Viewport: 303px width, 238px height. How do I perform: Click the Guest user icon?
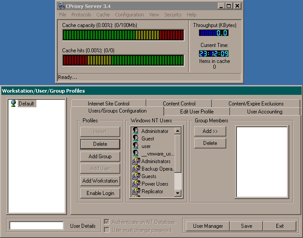pyautogui.click(x=136, y=138)
